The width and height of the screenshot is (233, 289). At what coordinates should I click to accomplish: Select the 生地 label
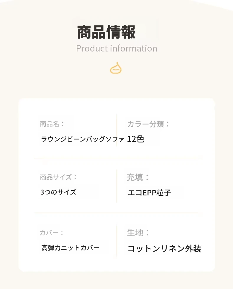138,233
